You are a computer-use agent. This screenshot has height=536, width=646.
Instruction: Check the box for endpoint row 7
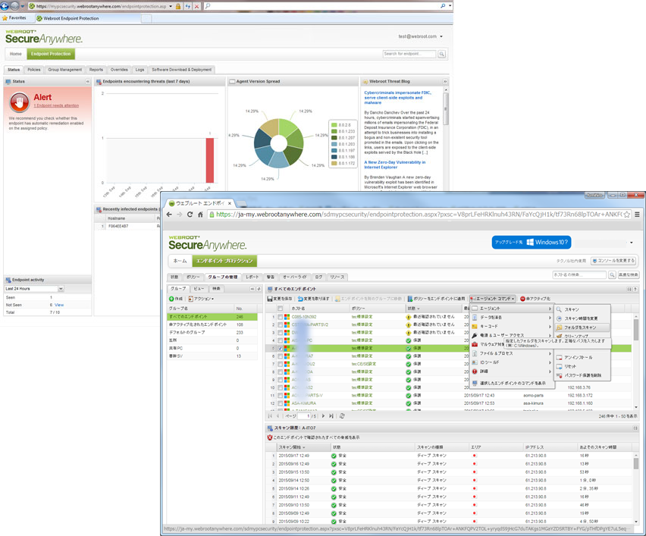click(280, 364)
